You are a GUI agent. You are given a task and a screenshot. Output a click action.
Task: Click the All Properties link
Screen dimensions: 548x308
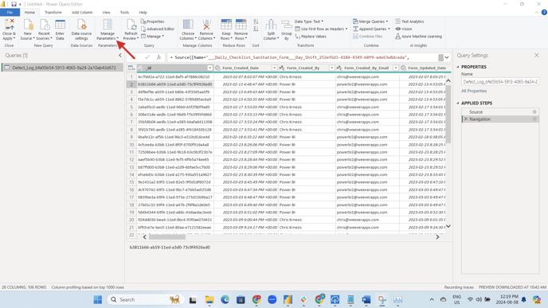click(x=474, y=91)
